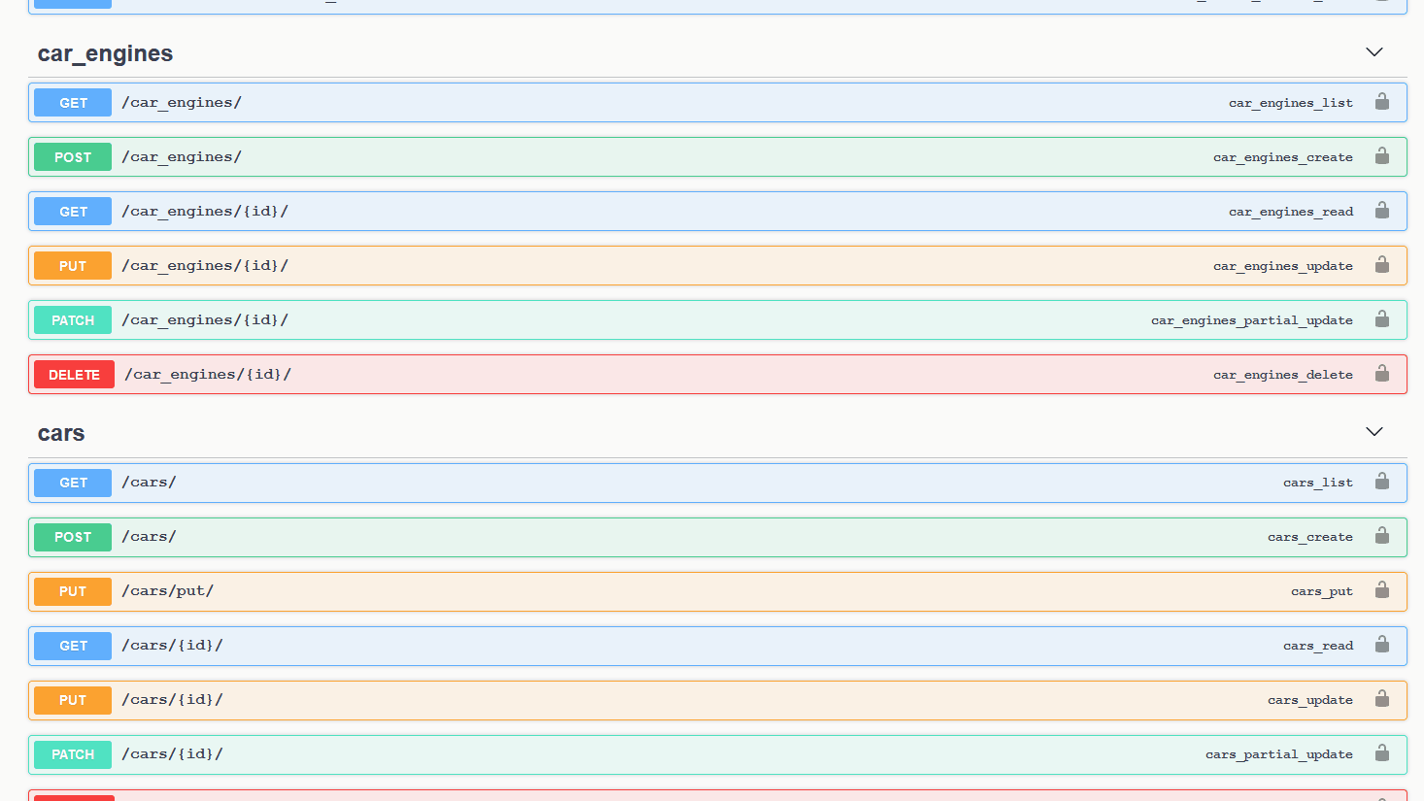1424x801 pixels.
Task: Click the car_engines section heading
Action: point(105,53)
